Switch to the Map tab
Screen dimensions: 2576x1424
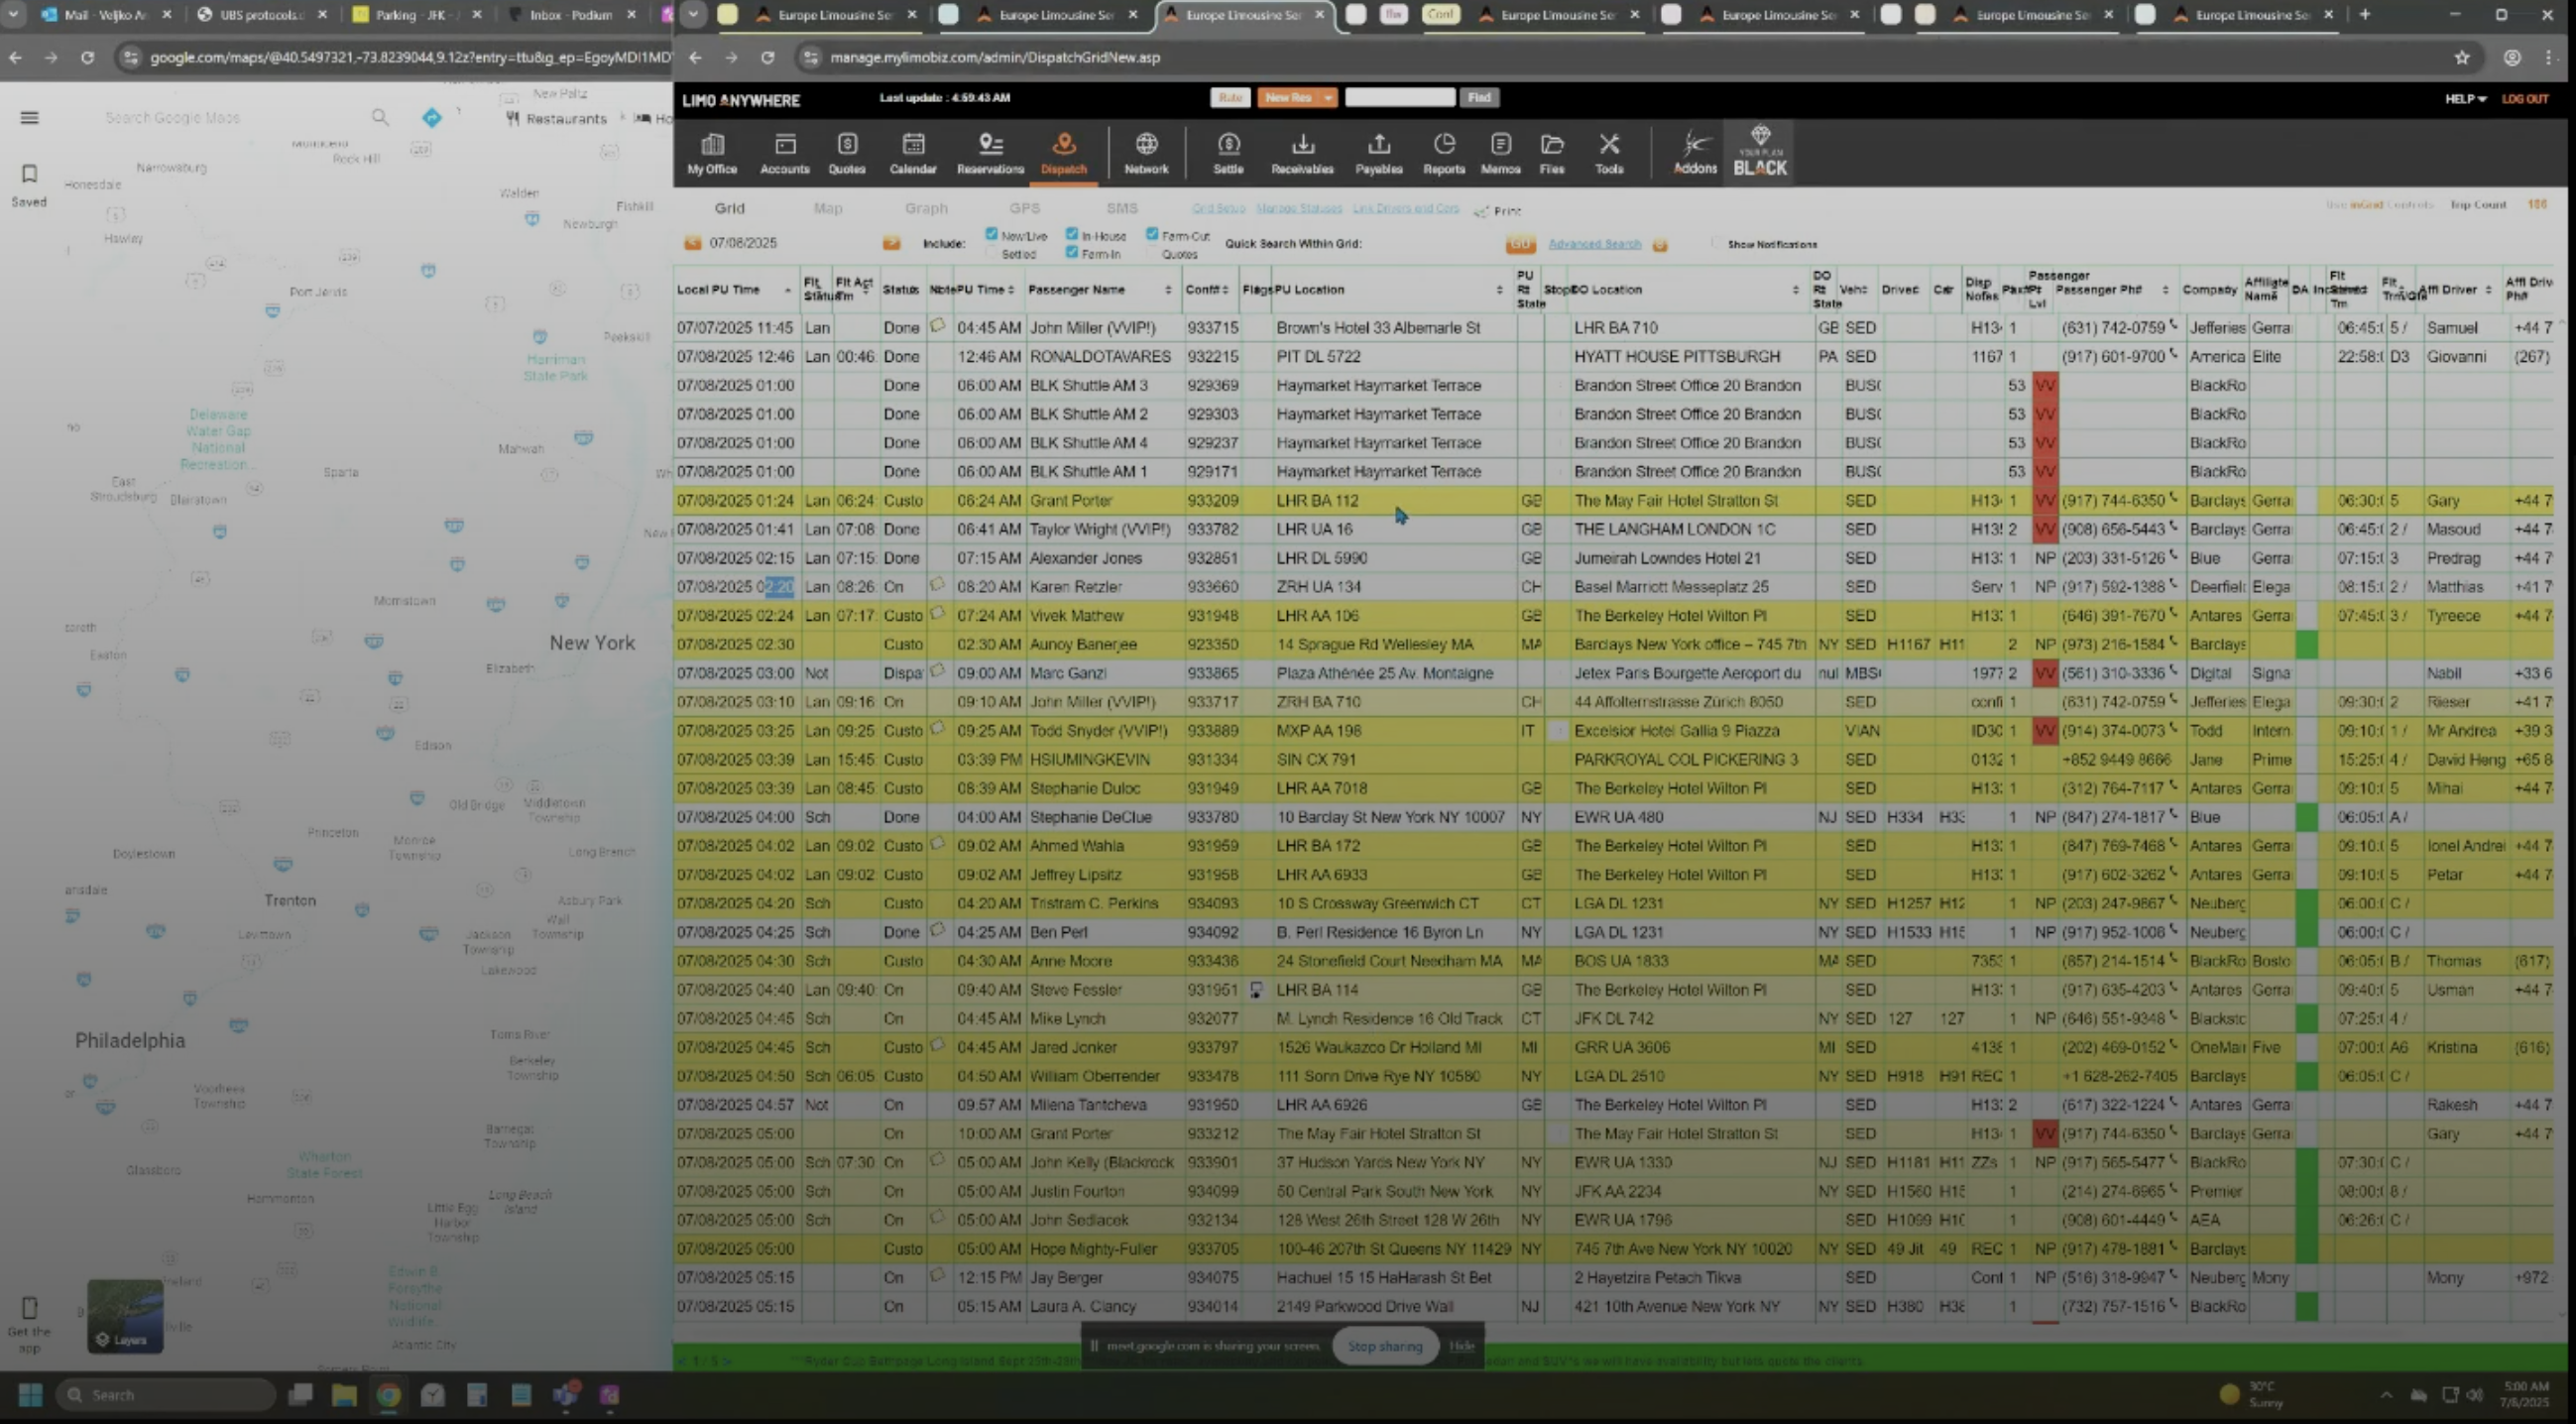pos(828,209)
